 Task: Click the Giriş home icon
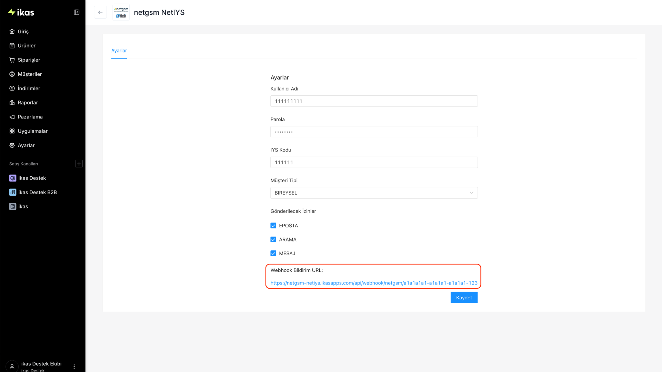tap(12, 31)
